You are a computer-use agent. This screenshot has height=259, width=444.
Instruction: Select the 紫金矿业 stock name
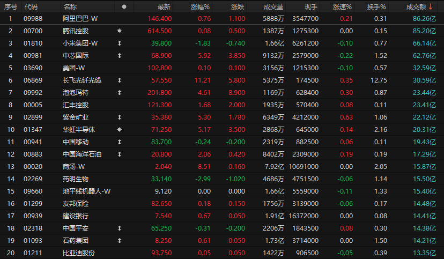(x=76, y=117)
